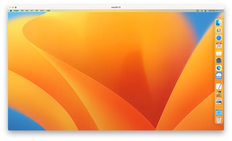232x141 pixels.
Task: Open TextEdit from the Dock
Action: coord(219,86)
